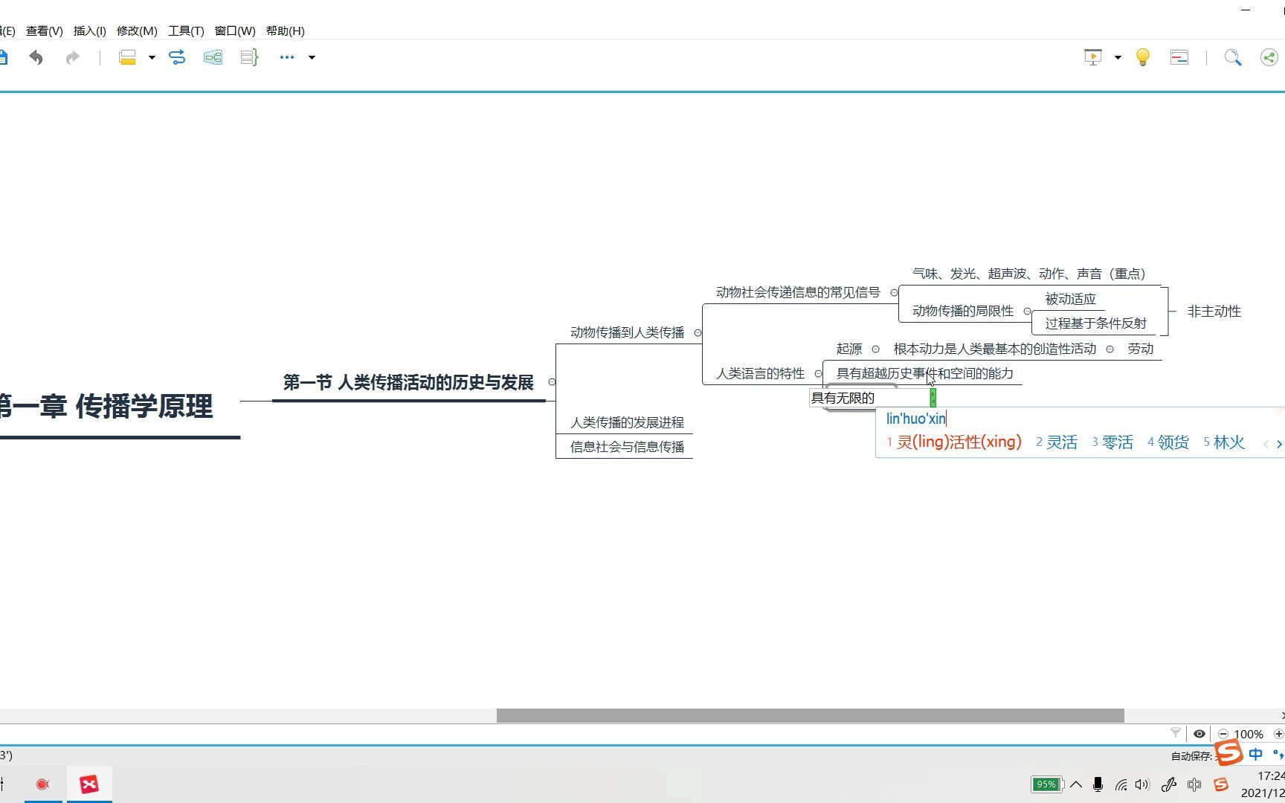The height and width of the screenshot is (803, 1285).
Task: Select the 非主动性 summary topic
Action: click(x=1214, y=312)
